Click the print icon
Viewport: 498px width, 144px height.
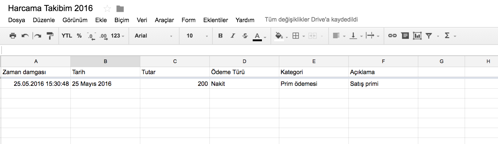pos(13,36)
